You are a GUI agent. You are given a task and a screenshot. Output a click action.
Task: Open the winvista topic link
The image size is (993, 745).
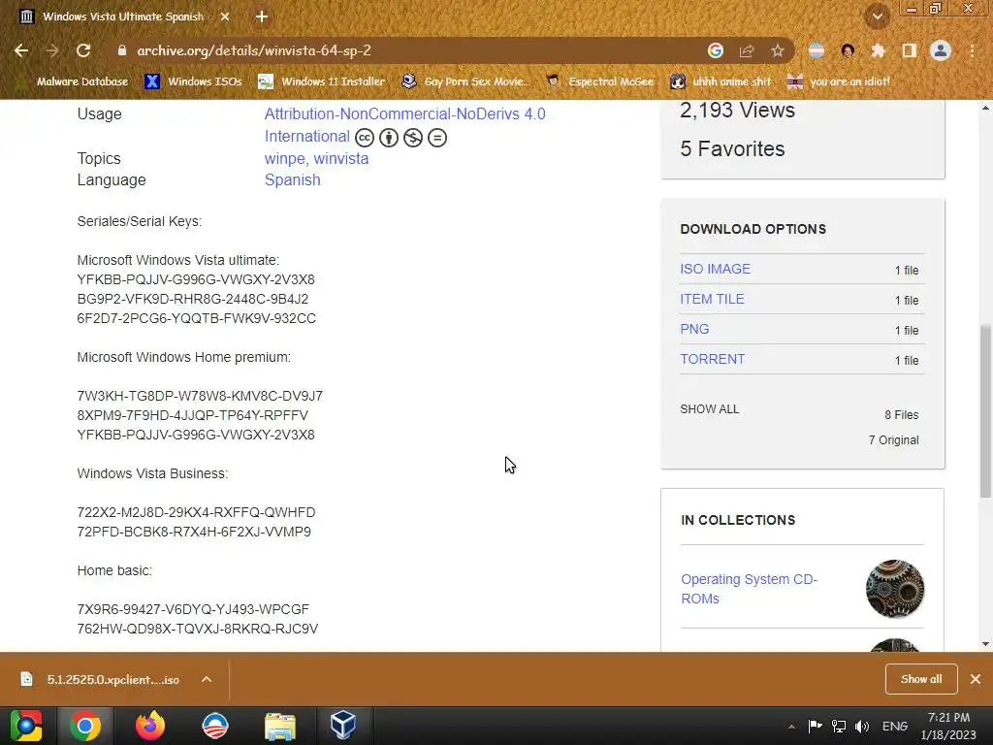pyautogui.click(x=341, y=158)
